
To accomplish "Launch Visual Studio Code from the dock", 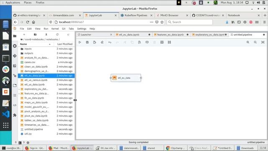I will coord(6,114).
